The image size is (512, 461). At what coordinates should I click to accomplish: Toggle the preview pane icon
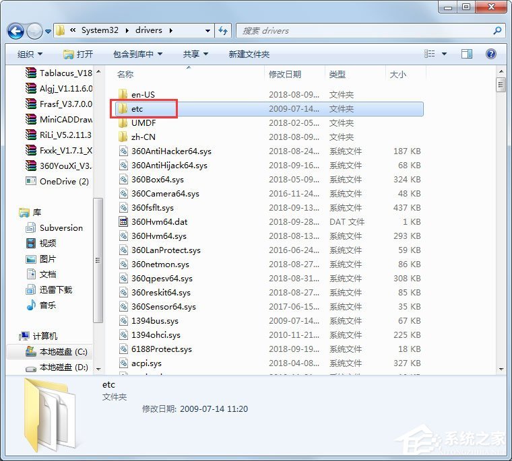[467, 54]
